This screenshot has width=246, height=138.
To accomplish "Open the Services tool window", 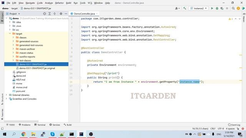I will 55,125.
